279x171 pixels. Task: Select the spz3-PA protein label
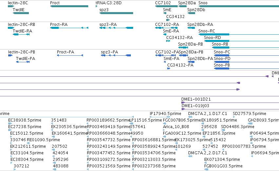tap(110, 52)
